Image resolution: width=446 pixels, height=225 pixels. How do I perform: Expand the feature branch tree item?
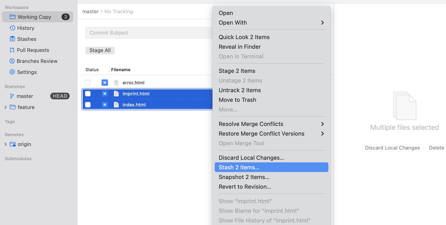tap(5, 107)
